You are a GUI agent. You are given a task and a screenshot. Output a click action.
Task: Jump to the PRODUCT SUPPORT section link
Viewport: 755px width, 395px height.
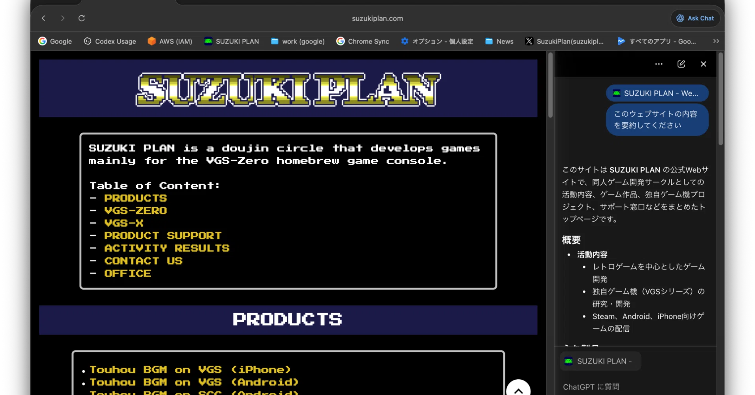pyautogui.click(x=163, y=236)
